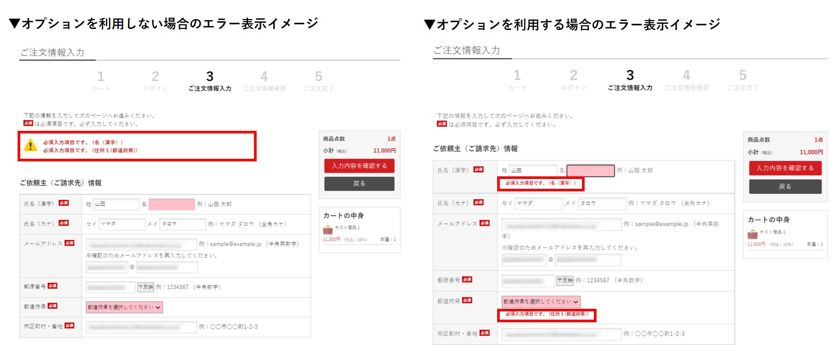Click the pink 名 field above the inline error message
The image size is (835, 345).
coord(590,171)
